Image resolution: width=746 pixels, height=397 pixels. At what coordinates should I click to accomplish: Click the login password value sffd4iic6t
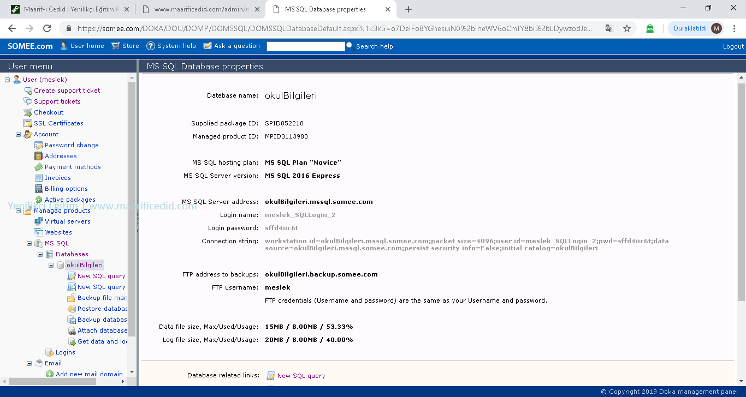tap(282, 228)
